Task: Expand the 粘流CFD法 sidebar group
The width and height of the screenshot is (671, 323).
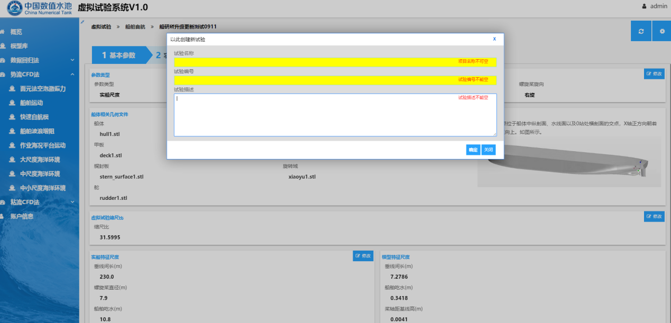Action: (x=72, y=202)
